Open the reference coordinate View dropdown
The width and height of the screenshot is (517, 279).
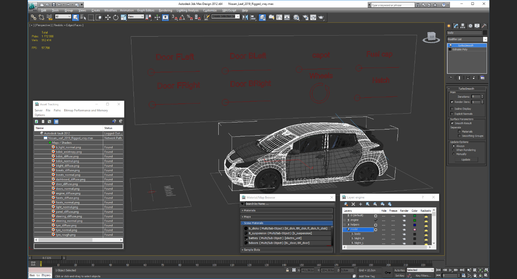[x=136, y=16]
